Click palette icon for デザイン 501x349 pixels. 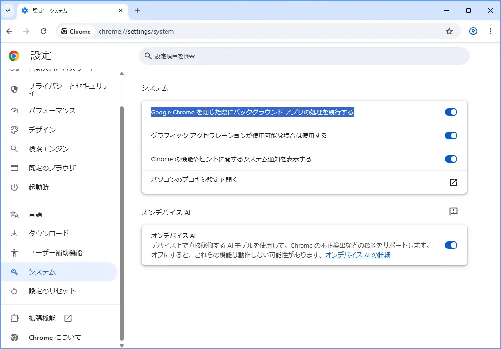click(x=14, y=130)
